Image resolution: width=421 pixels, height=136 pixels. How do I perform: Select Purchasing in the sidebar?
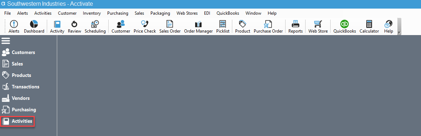(19, 110)
